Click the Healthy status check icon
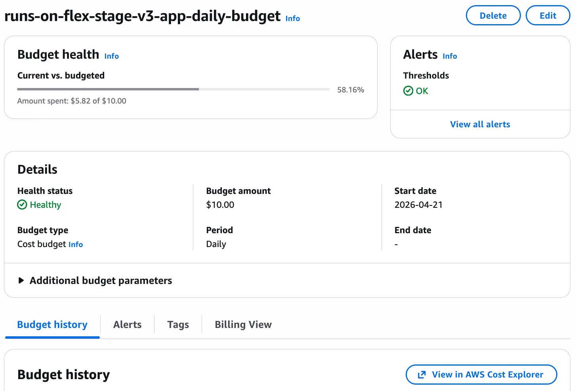Image resolution: width=576 pixels, height=391 pixels. pyautogui.click(x=22, y=205)
